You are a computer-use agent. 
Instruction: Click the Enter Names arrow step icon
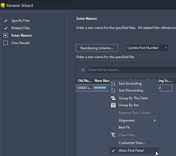[x=6, y=35]
